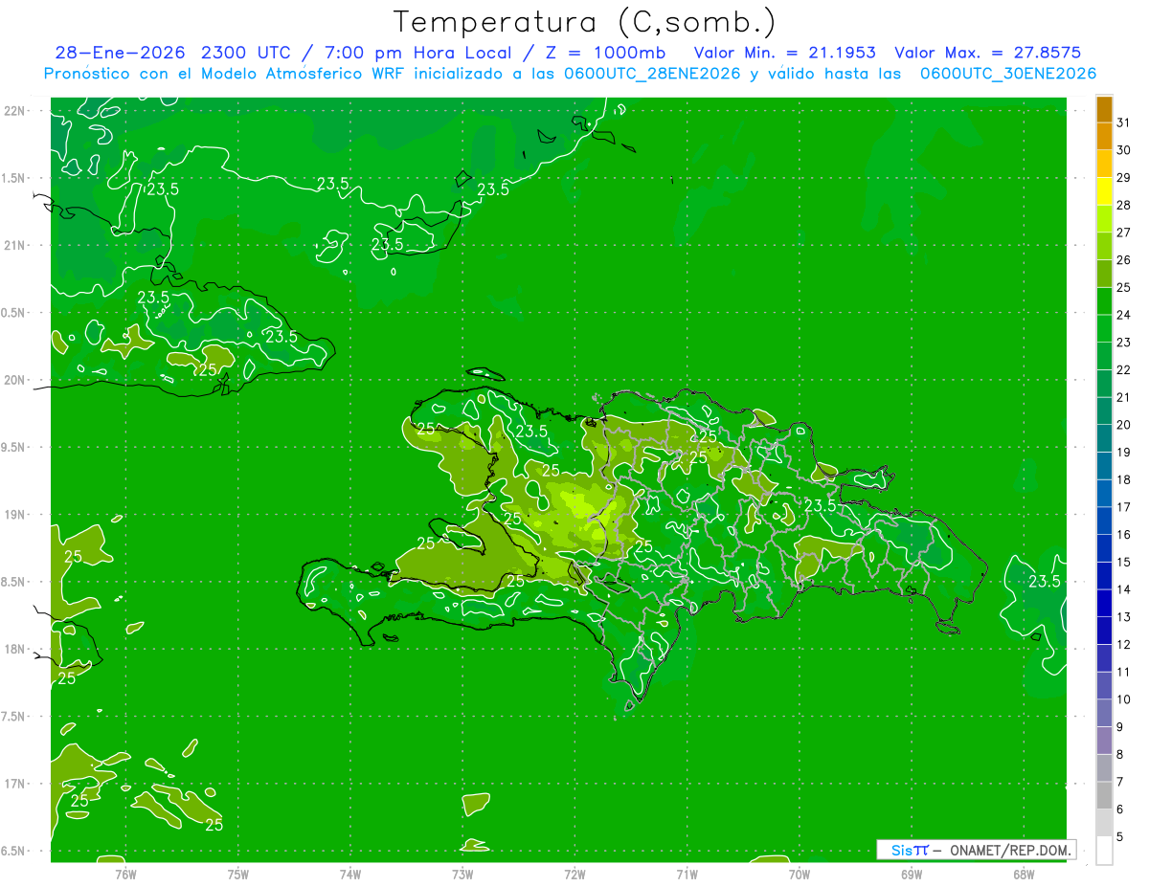Click the legend color band between 19 and 20
This screenshot has width=1149, height=887.
click(1104, 438)
